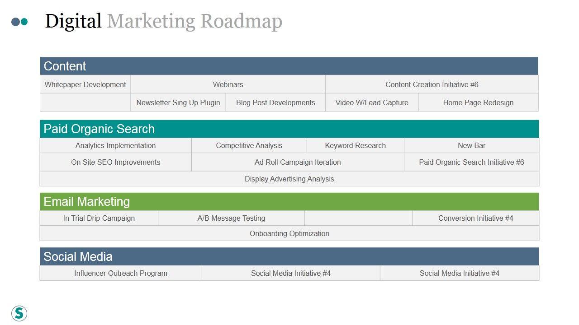Click the Home Page Redesign cell
579x325 pixels.
[x=478, y=102]
